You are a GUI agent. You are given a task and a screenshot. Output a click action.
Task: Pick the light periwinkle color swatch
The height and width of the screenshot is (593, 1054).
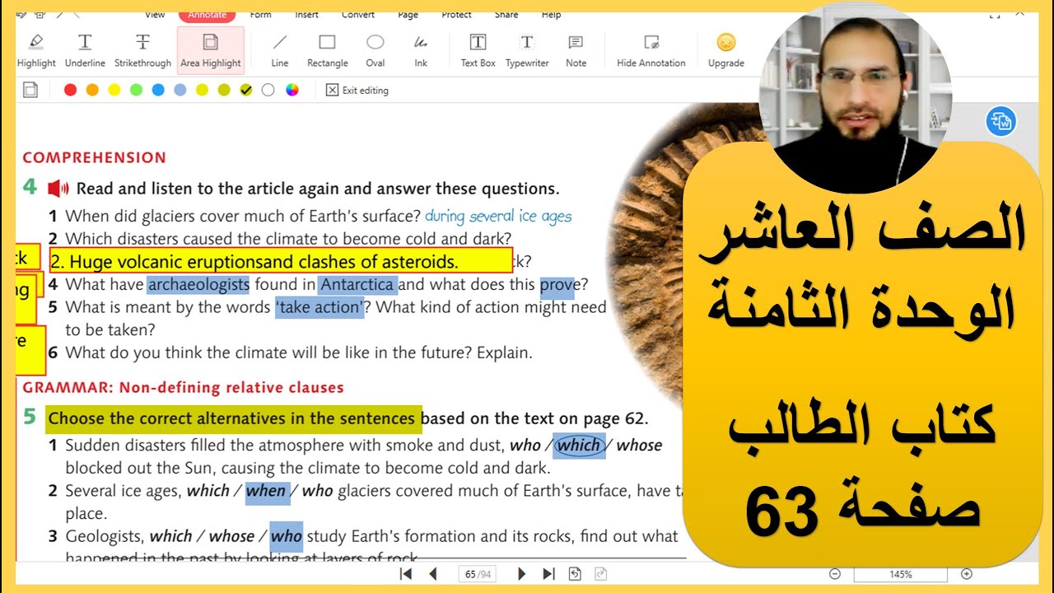[180, 91]
